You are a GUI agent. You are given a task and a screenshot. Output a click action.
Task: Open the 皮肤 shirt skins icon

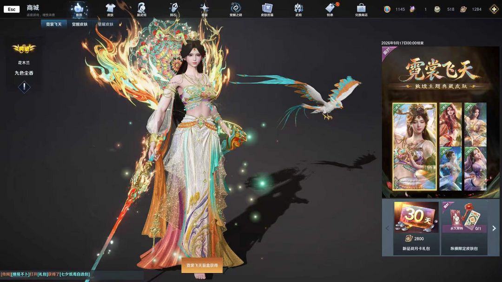pos(110,9)
